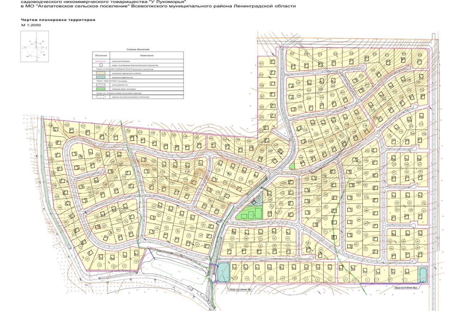Click plot number 14 in the bottom row
The width and height of the screenshot is (464, 311).
[247, 278]
